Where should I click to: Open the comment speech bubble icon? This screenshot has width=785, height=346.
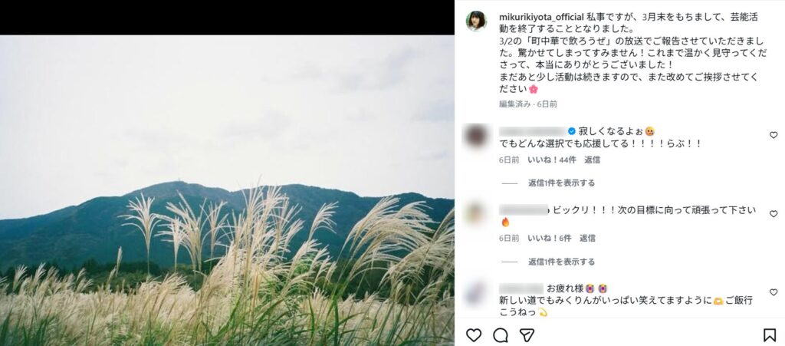point(500,335)
